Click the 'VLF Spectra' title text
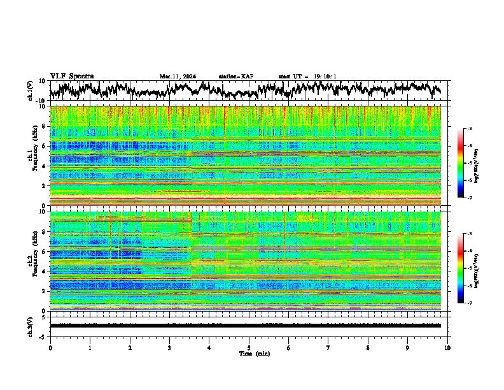 pos(72,76)
